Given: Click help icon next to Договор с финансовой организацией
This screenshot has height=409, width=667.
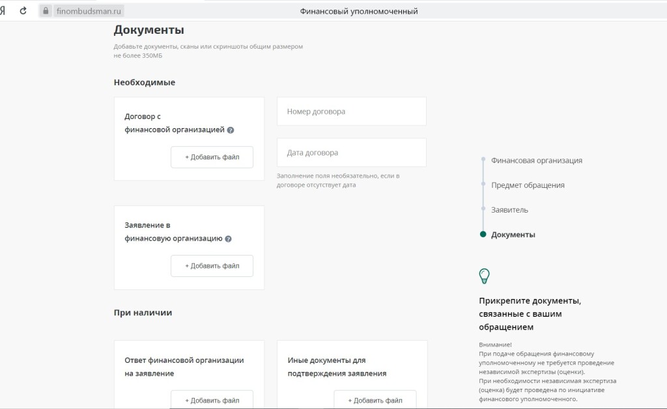Looking at the screenshot, I should [231, 130].
